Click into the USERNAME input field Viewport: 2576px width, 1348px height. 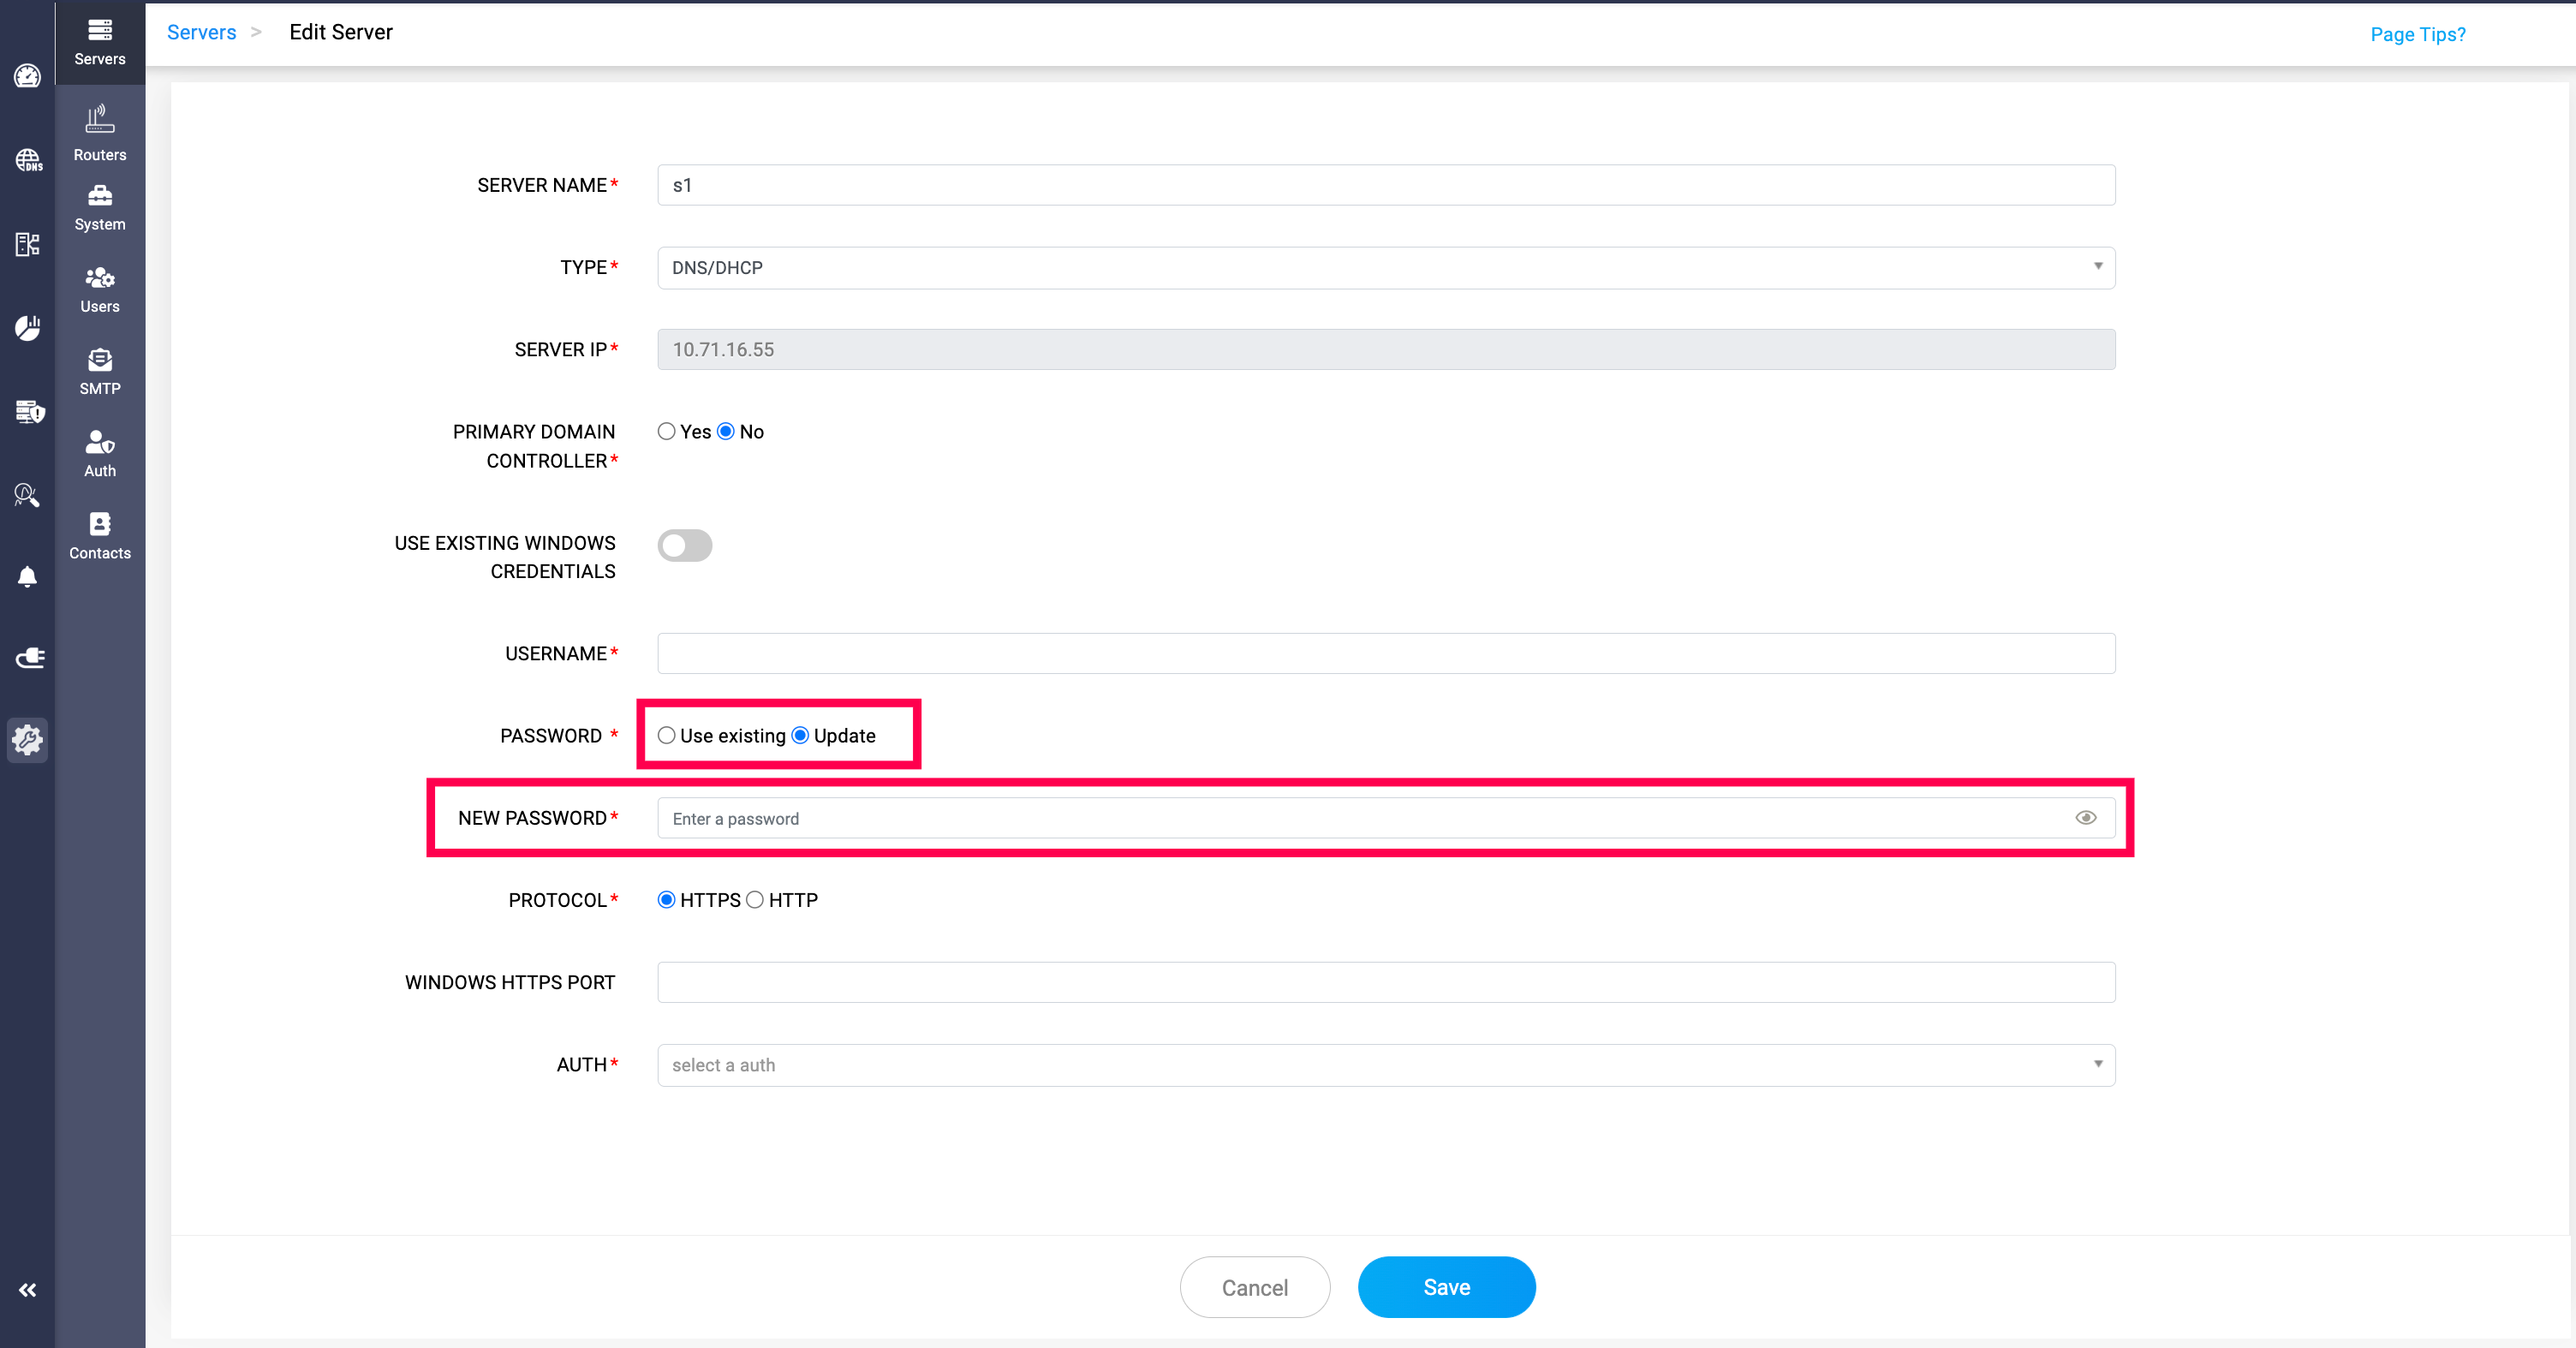(1385, 653)
